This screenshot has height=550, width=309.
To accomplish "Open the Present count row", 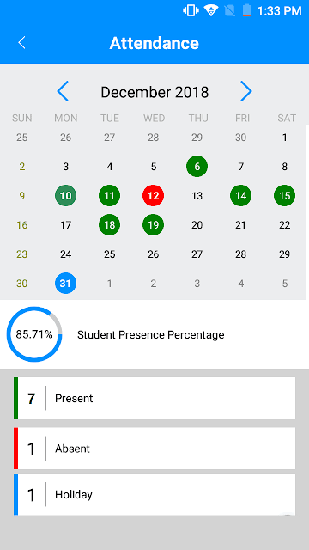I will click(x=154, y=398).
